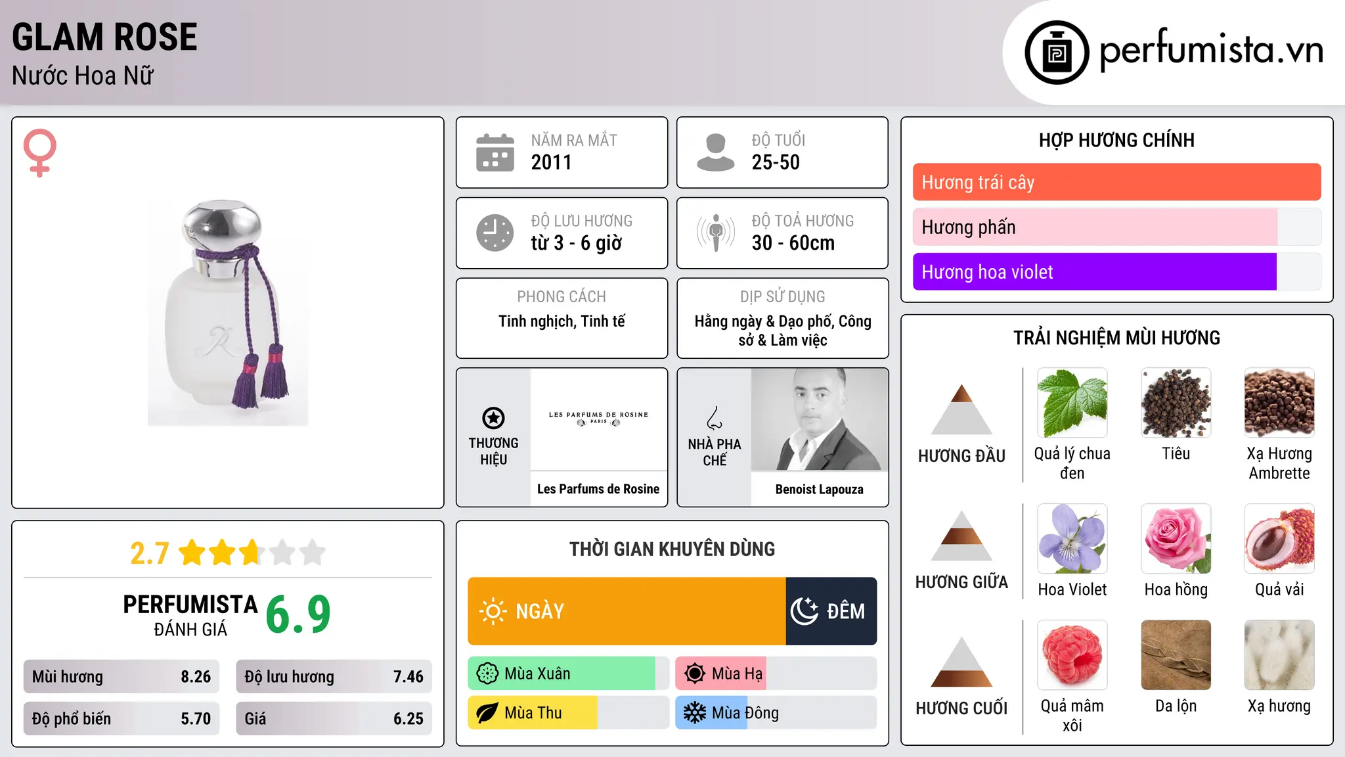1345x757 pixels.
Task: Click the moon icon in the Đêm bar
Action: point(805,611)
